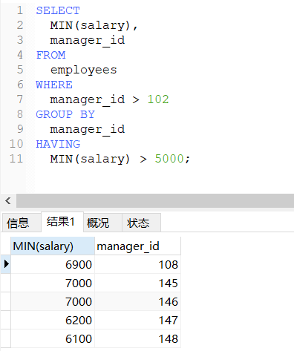Screen dimensions: 294x351
Task: Click the HAVING keyword in the editor
Action: [58, 144]
